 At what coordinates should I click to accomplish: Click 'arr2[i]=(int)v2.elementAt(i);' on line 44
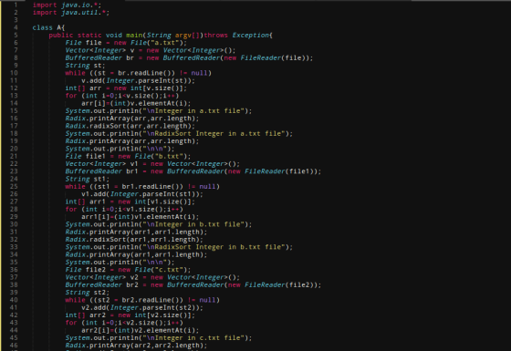[141, 330]
